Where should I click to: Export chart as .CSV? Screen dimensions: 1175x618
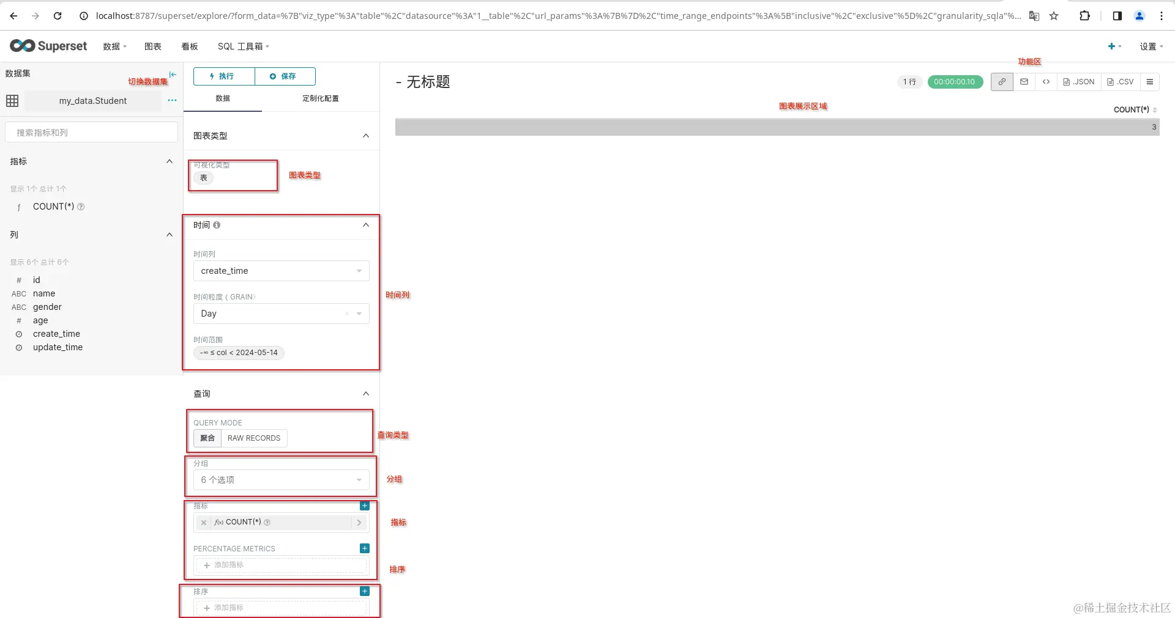(x=1121, y=82)
